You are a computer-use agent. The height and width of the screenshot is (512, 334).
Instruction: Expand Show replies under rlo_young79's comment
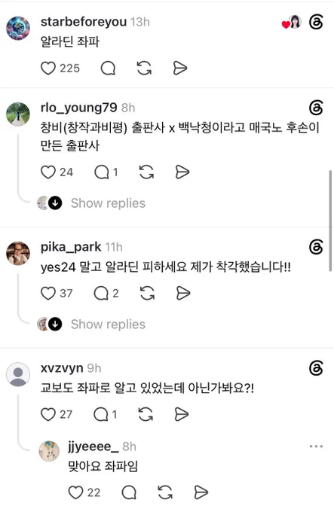(108, 203)
